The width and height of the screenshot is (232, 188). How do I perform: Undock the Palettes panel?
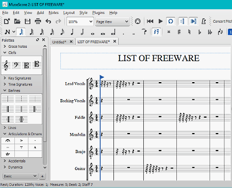(38, 40)
